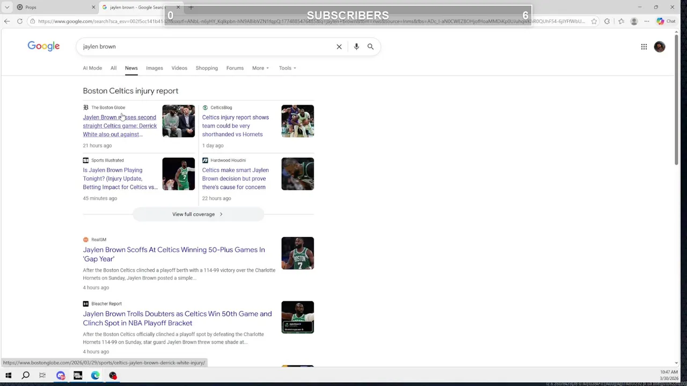The width and height of the screenshot is (687, 386).
Task: Open Call of Duty taskbar icon
Action: tap(78, 376)
